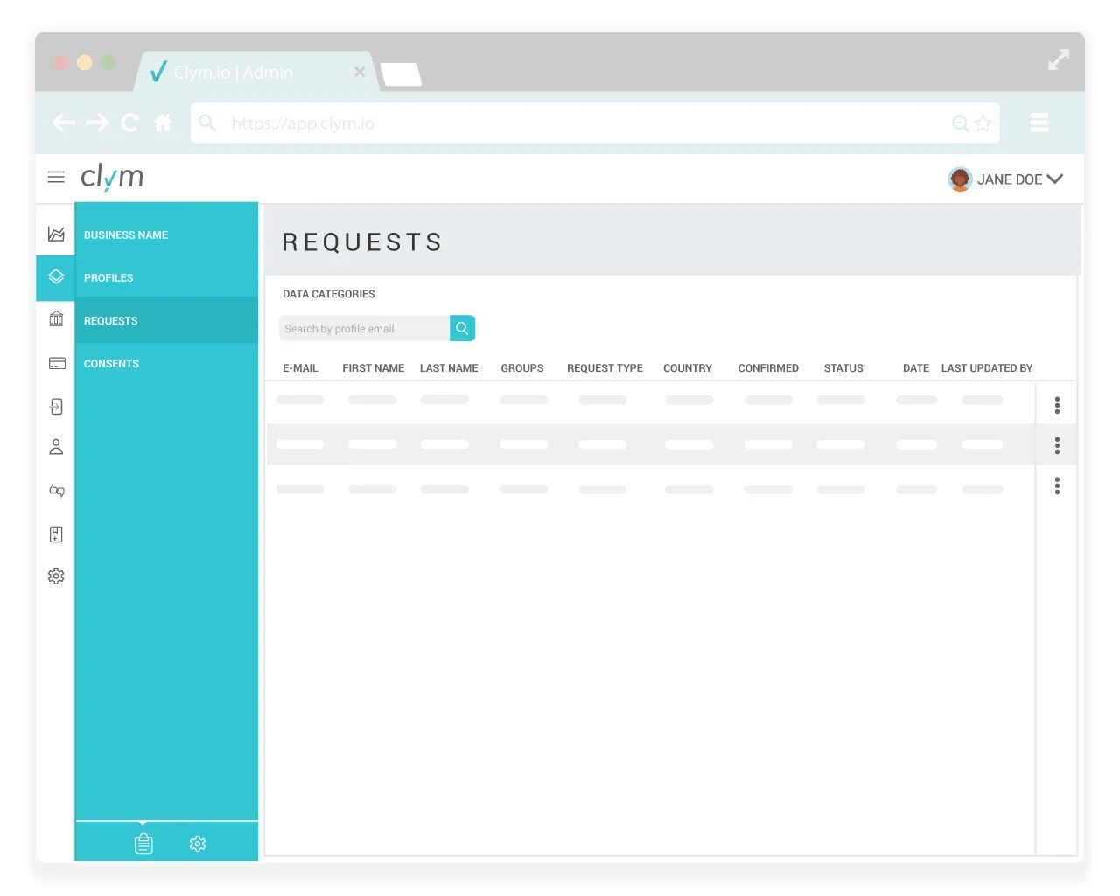The height and width of the screenshot is (896, 1120).
Task: Sort by the LAST NAME column header
Action: (x=449, y=368)
